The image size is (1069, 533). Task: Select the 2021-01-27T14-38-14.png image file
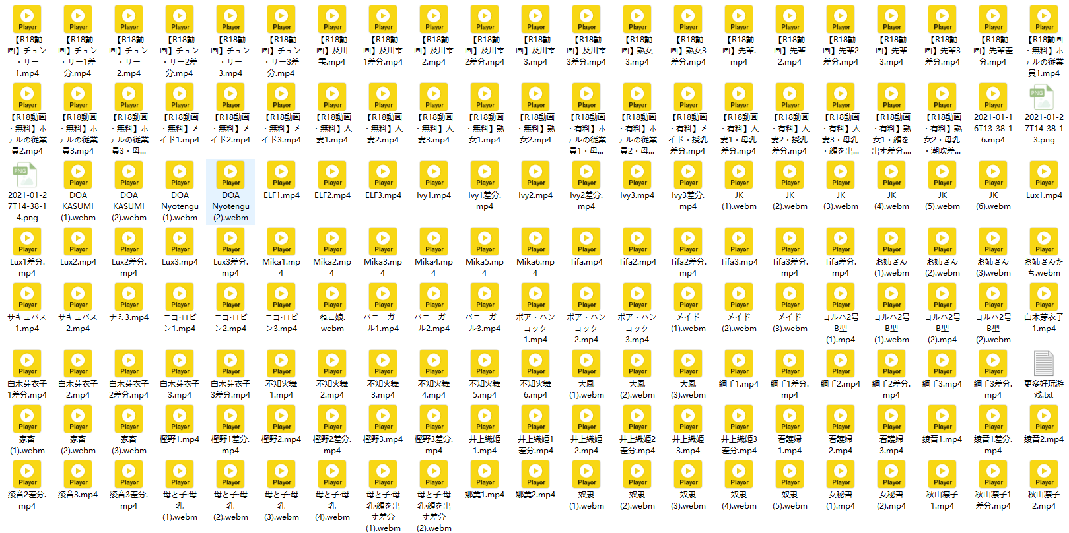pyautogui.click(x=27, y=175)
